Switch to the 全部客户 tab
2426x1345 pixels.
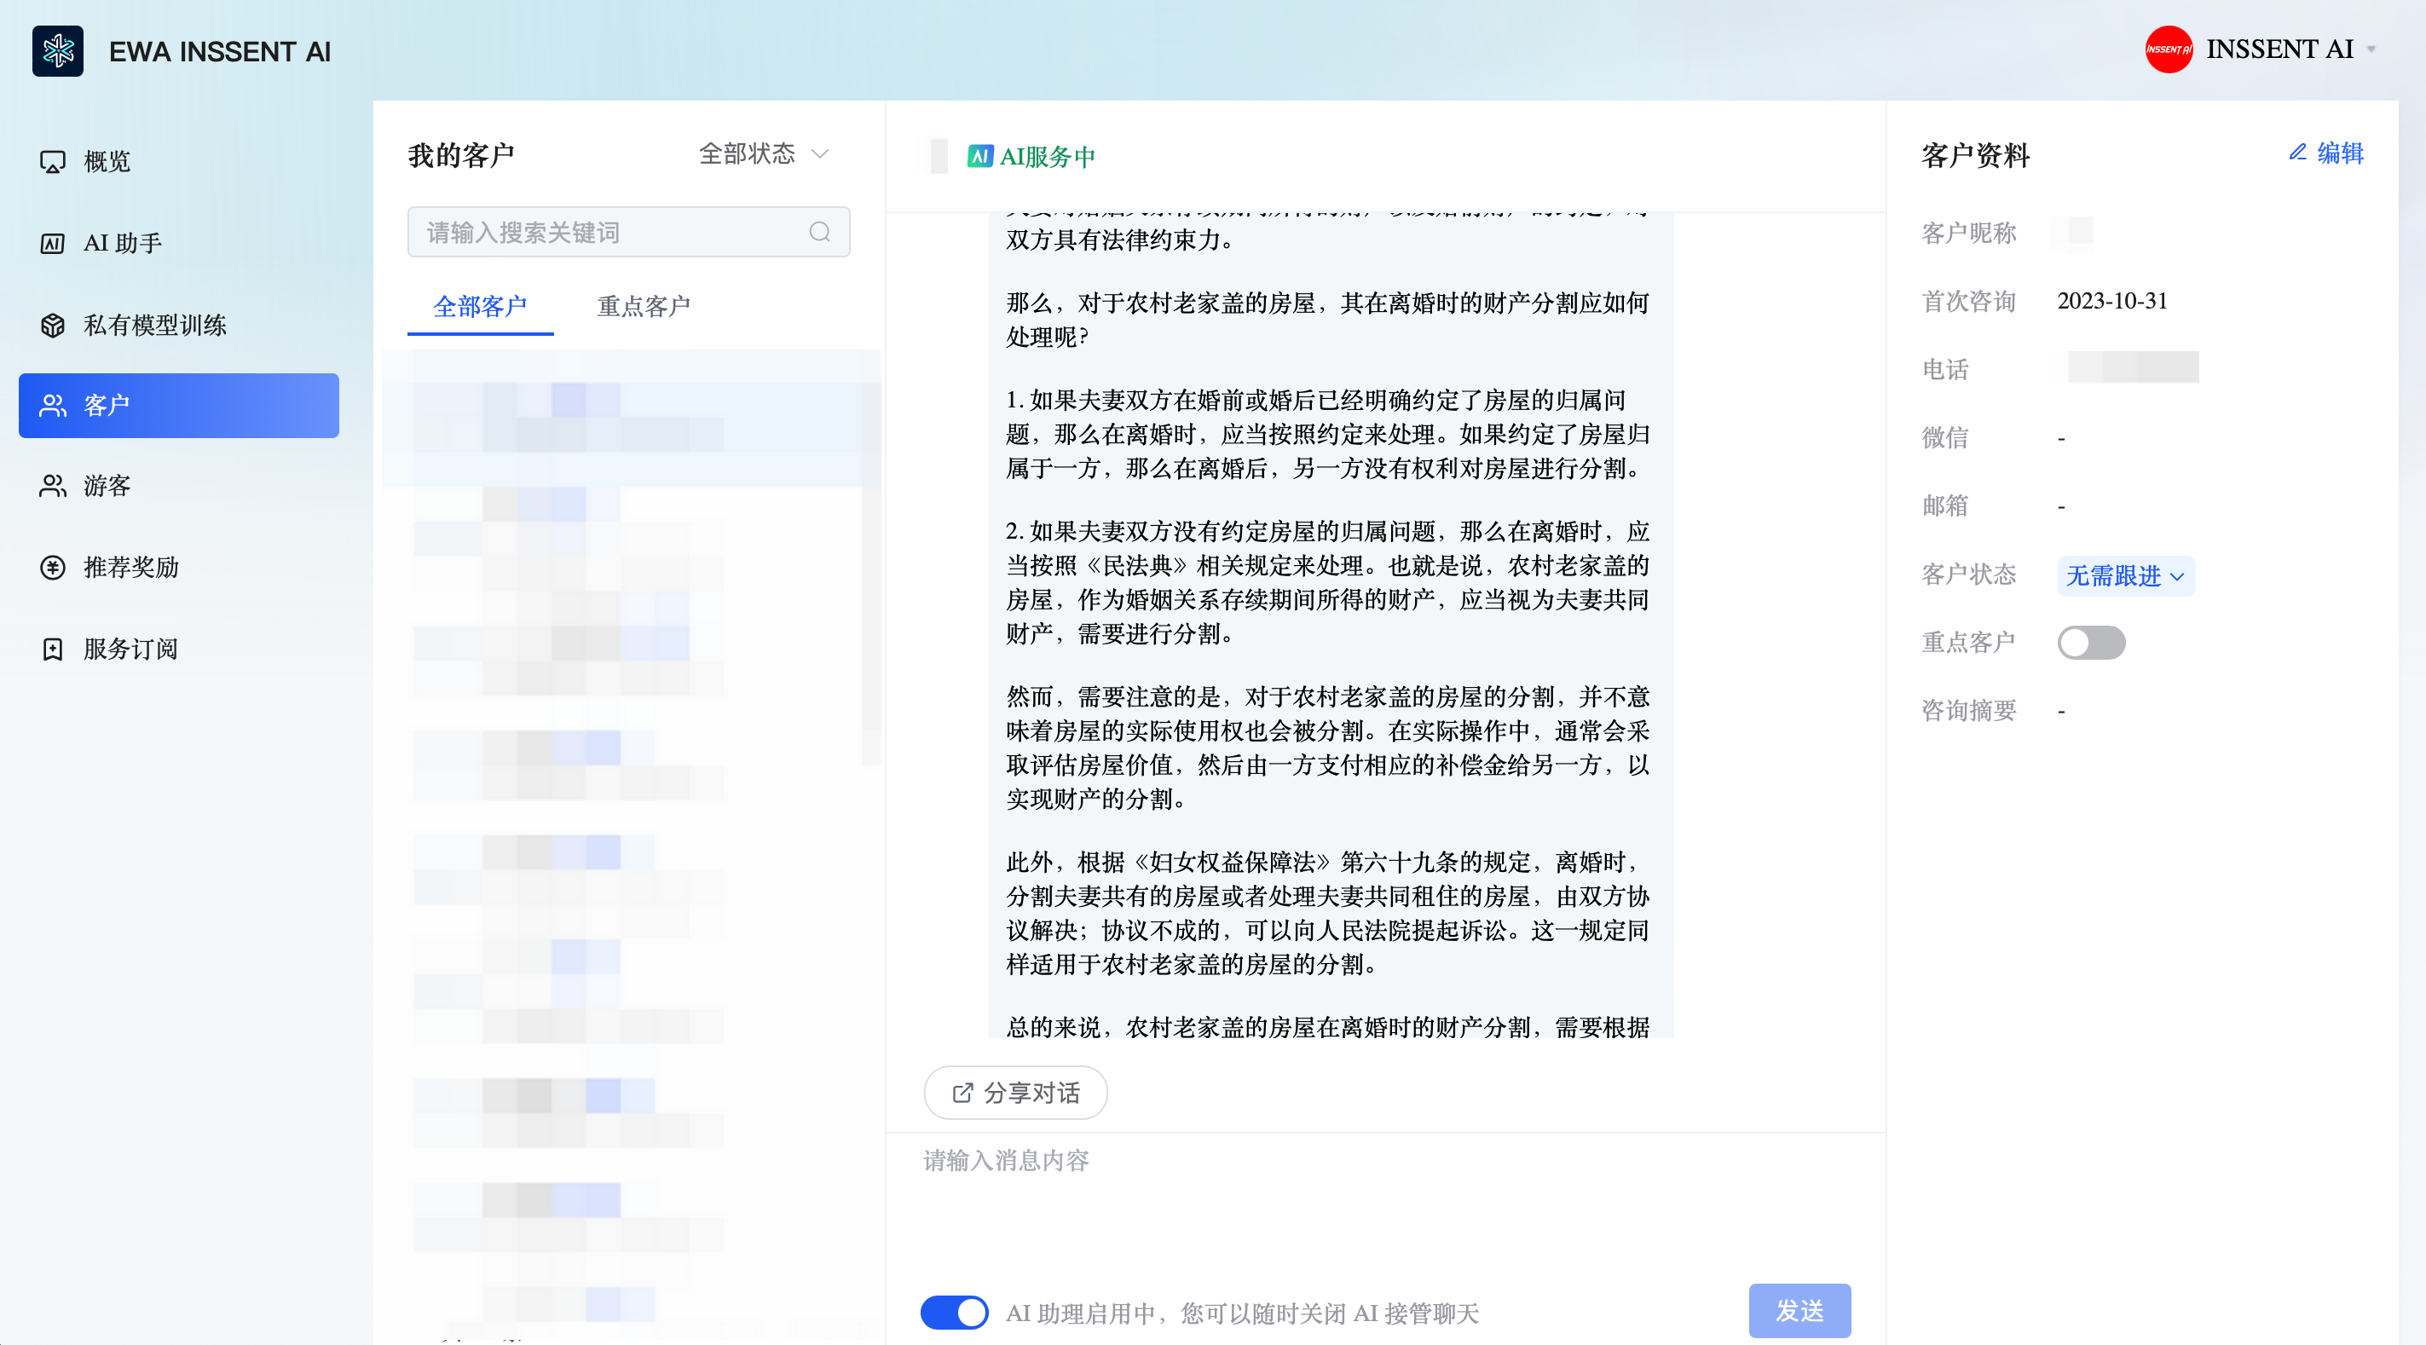479,306
